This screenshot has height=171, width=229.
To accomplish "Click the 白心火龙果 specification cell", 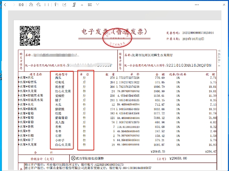I will [63, 145].
